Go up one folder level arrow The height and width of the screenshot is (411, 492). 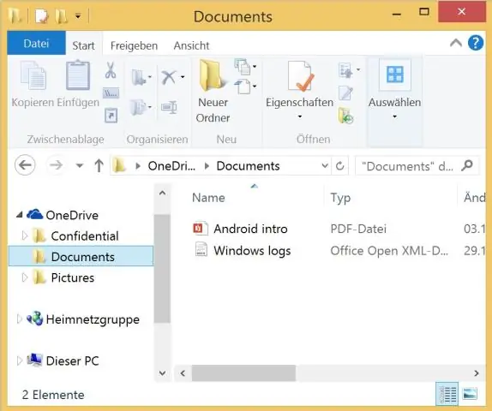tap(99, 165)
